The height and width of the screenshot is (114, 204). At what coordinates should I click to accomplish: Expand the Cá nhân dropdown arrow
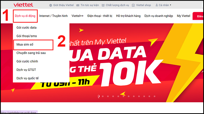(x=170, y=5)
